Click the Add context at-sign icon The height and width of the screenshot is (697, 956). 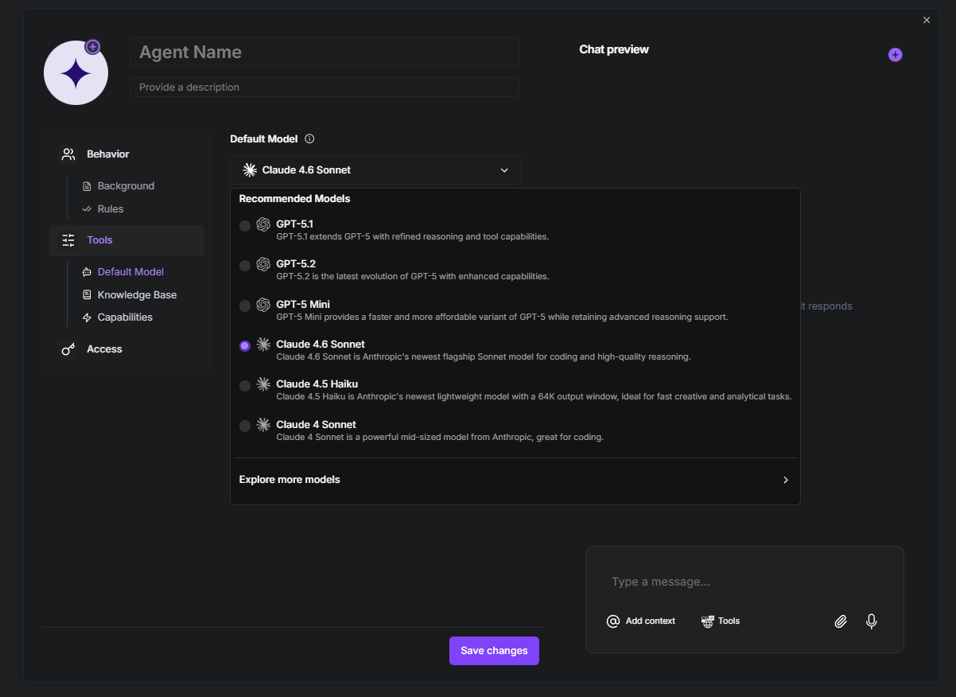coord(613,621)
